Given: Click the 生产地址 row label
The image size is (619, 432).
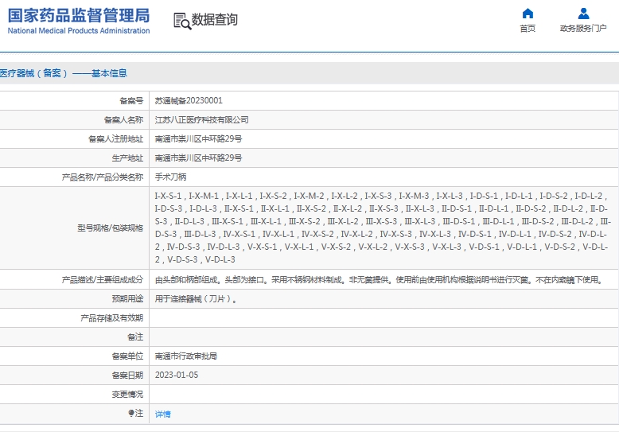Looking at the screenshot, I should point(127,158).
